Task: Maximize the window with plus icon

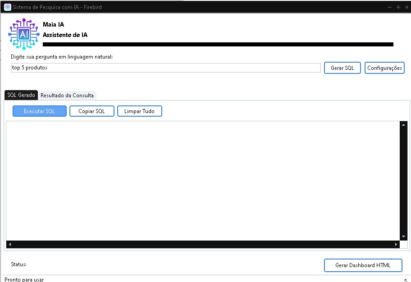Action: click(x=398, y=7)
